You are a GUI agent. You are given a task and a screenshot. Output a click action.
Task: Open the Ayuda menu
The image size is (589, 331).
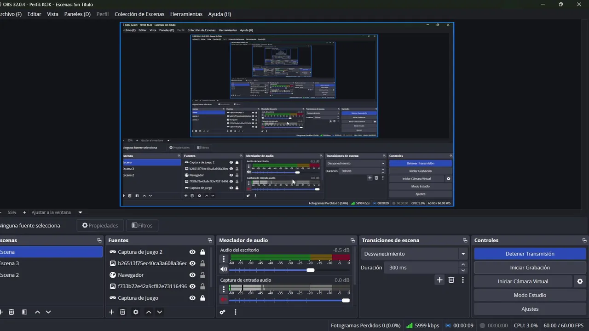click(219, 14)
